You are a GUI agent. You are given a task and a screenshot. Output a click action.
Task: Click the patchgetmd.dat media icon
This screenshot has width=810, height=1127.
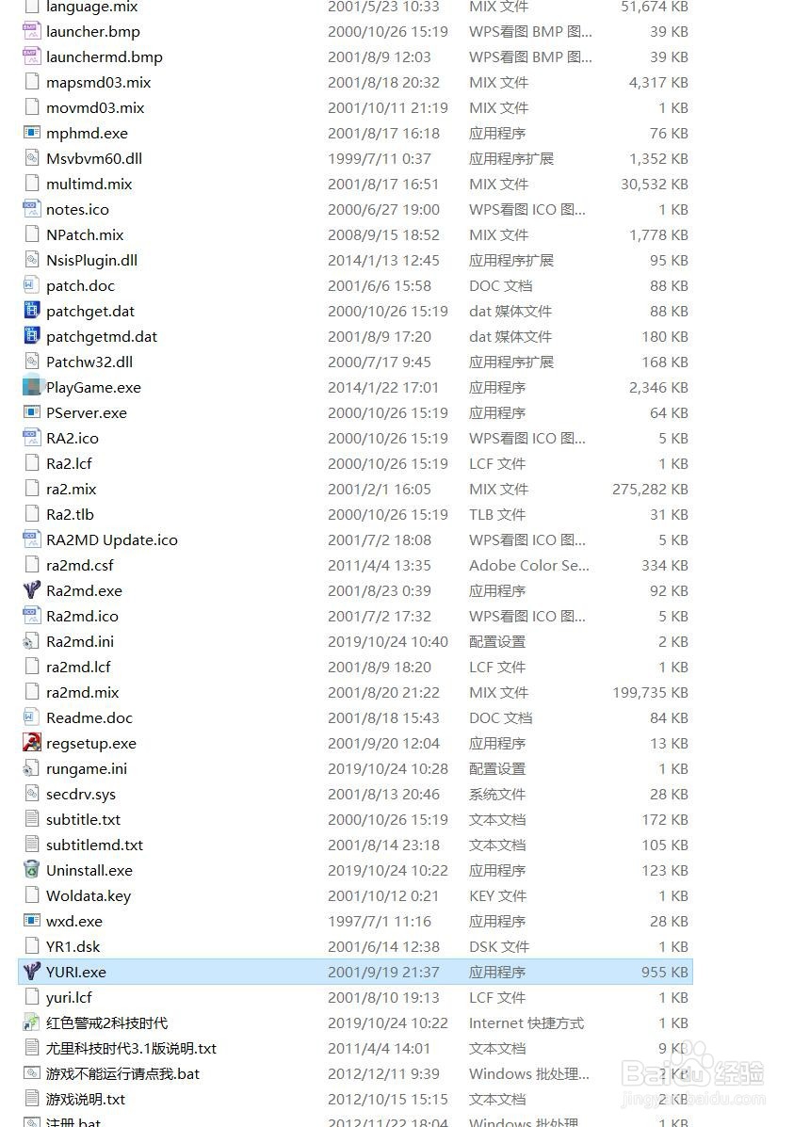click(32, 336)
